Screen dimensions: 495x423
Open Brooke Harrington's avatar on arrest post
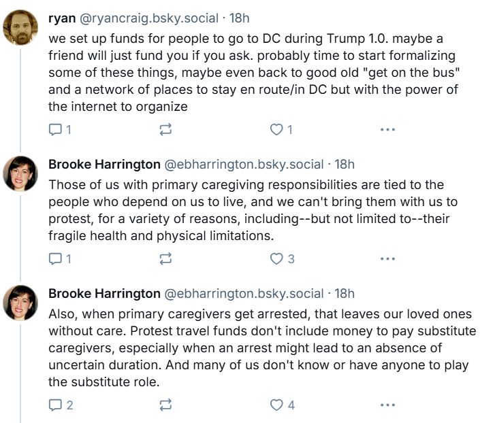(20, 303)
